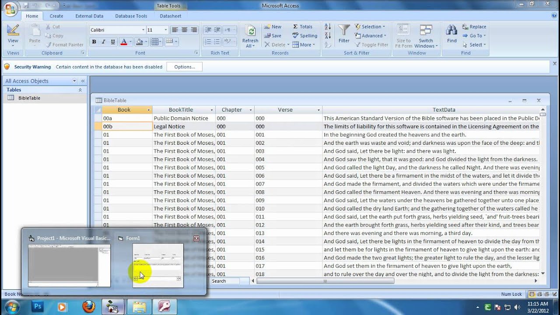This screenshot has height=315, width=560.
Task: Align text left
Action: pyautogui.click(x=175, y=30)
